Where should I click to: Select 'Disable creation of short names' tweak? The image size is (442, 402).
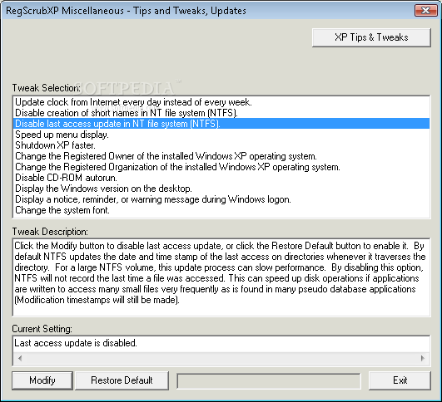point(221,113)
